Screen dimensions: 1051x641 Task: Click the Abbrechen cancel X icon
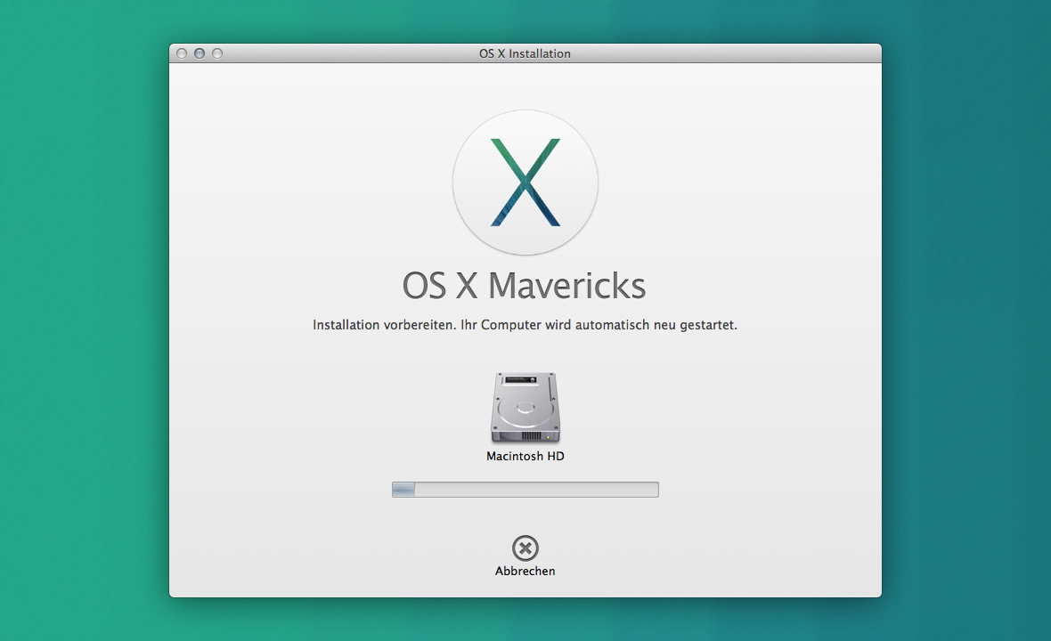525,548
